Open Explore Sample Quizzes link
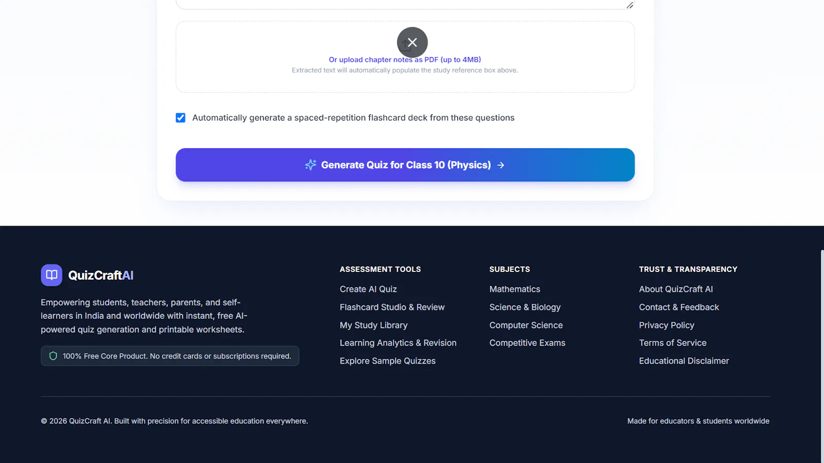The image size is (824, 463). (388, 361)
